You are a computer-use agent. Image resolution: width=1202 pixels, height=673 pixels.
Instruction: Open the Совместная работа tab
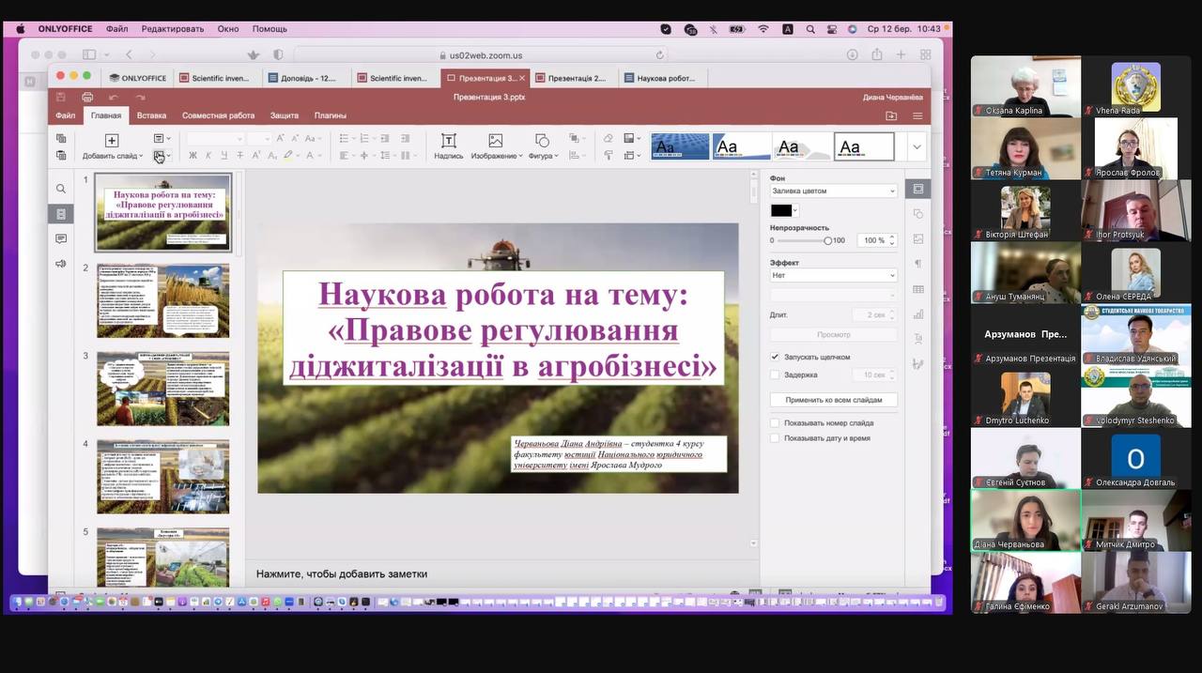coord(218,115)
